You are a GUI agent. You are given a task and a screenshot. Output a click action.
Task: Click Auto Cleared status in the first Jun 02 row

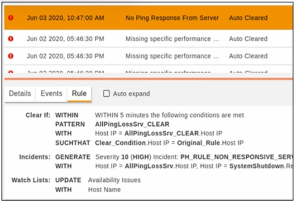(248, 38)
